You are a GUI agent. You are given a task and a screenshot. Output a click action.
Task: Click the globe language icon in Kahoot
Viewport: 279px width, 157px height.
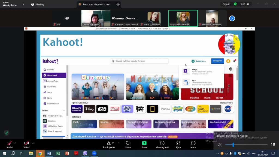tap(231, 69)
